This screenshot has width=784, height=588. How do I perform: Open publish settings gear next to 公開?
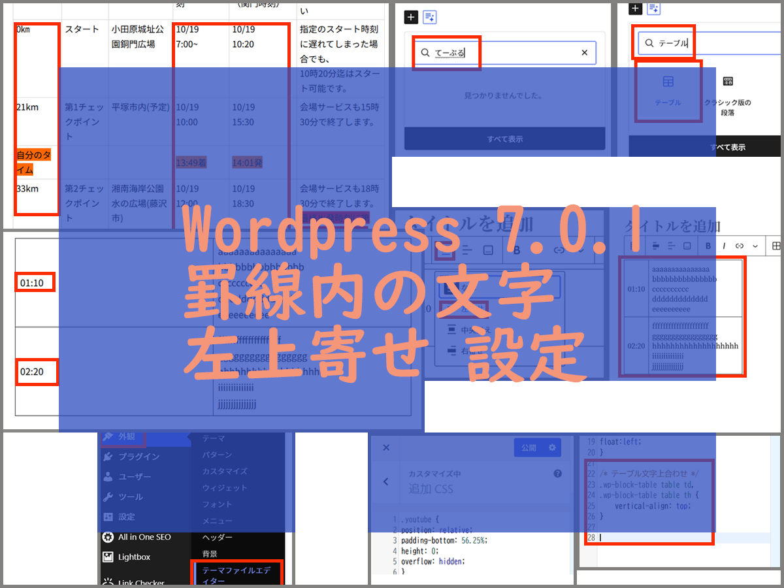(x=553, y=448)
